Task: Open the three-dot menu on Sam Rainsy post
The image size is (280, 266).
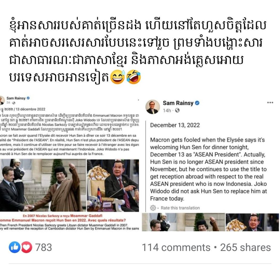Action: tap(270, 103)
